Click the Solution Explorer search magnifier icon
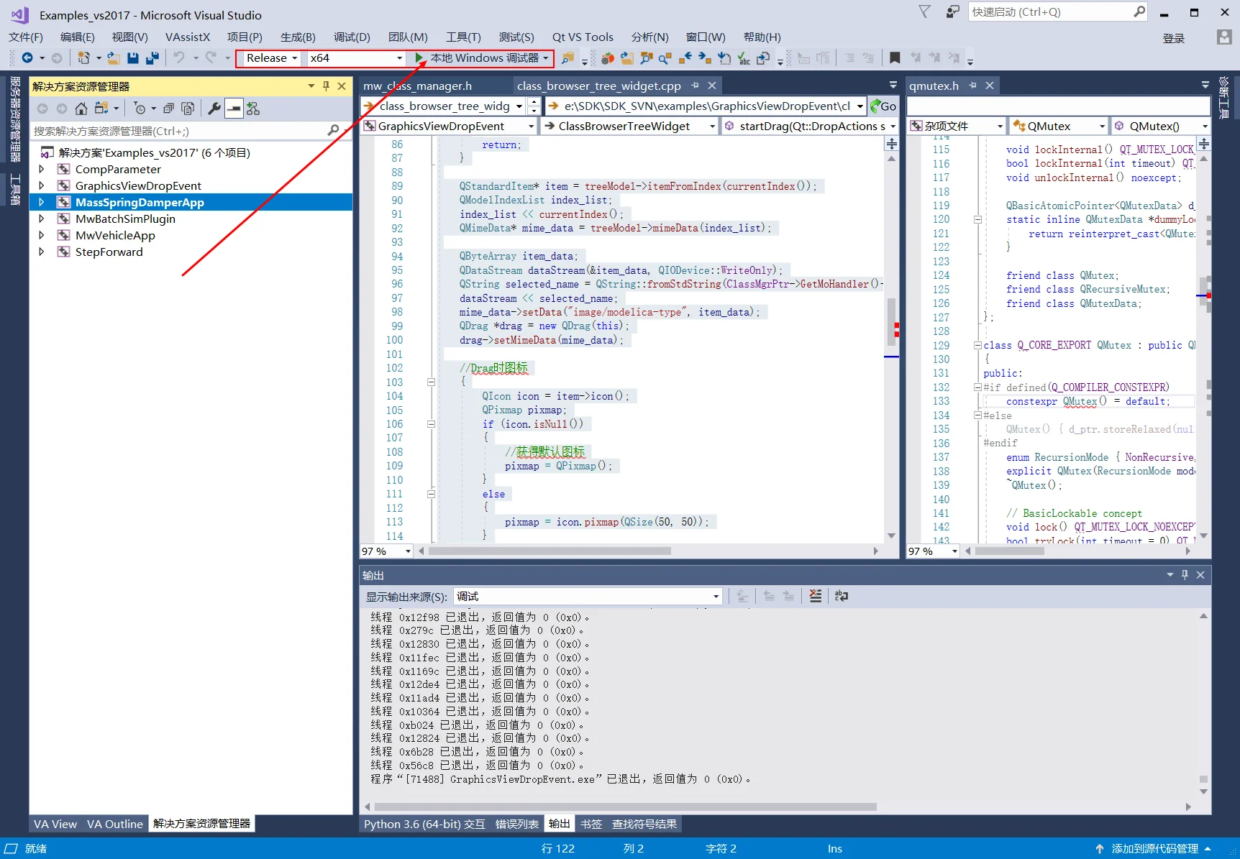Screen dimensions: 1240x859 pos(333,131)
